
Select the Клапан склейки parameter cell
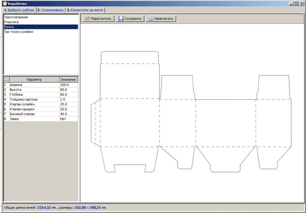34,104
